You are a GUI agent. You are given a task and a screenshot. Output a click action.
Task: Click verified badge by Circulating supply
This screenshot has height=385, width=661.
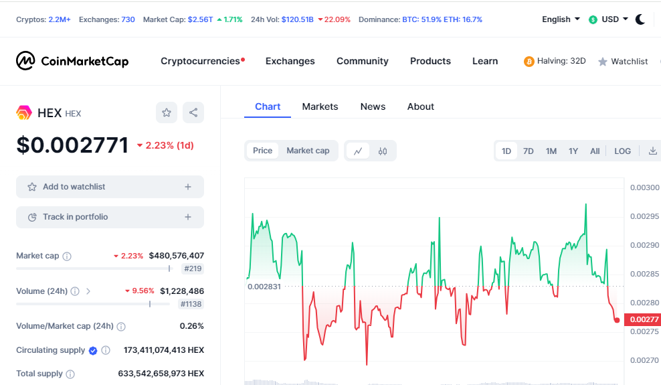(93, 350)
